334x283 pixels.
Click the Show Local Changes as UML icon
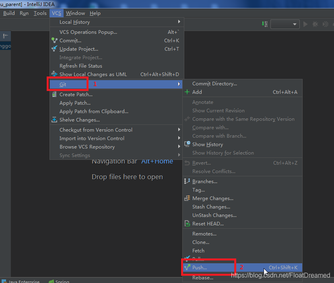55,74
